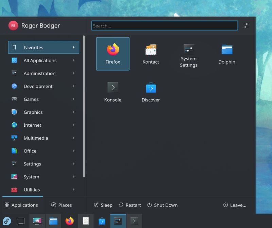The height and width of the screenshot is (228, 272).
Task: Launch Firefox from the taskbar
Action: [69, 221]
